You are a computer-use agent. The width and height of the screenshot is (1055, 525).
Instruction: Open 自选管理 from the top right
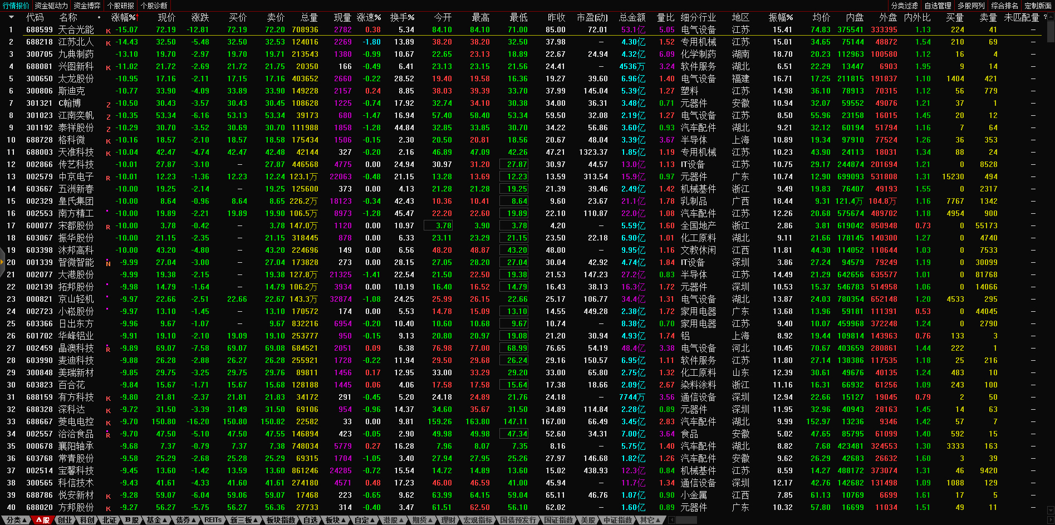[x=938, y=6]
